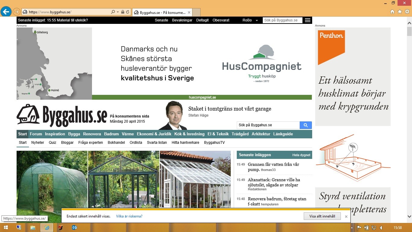This screenshot has width=412, height=232.
Task: Expand address bar search dropdown arrow
Action: coord(118,12)
